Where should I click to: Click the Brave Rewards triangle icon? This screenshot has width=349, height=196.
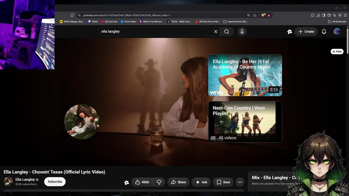(269, 15)
